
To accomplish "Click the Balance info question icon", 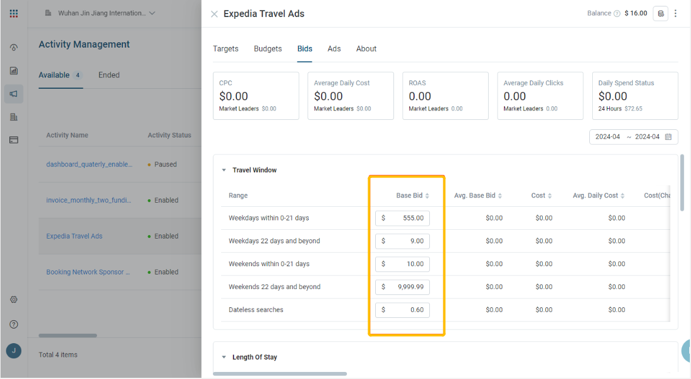I will click(617, 14).
